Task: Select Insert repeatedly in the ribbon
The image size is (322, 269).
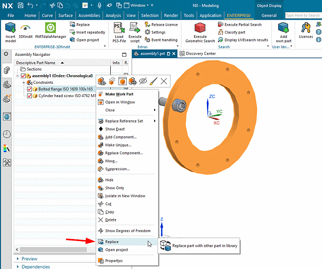Action: (88, 32)
